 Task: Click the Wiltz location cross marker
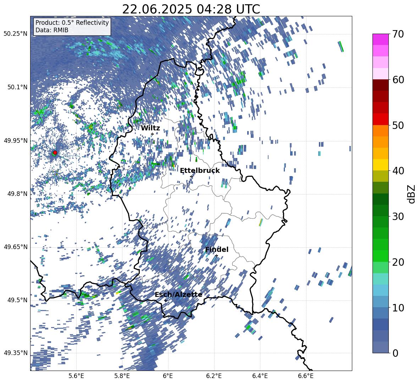[x=152, y=134]
